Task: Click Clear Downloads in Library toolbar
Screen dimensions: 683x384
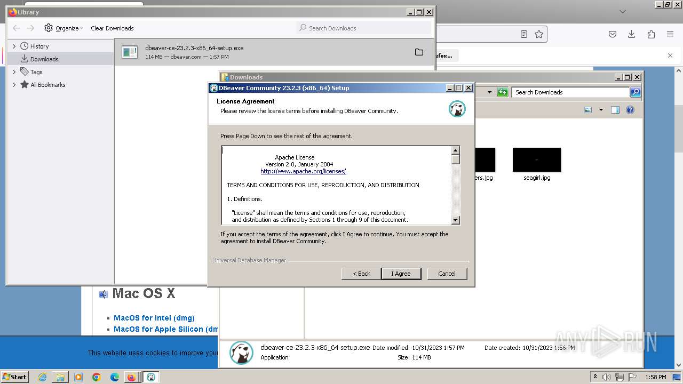Action: (x=112, y=28)
